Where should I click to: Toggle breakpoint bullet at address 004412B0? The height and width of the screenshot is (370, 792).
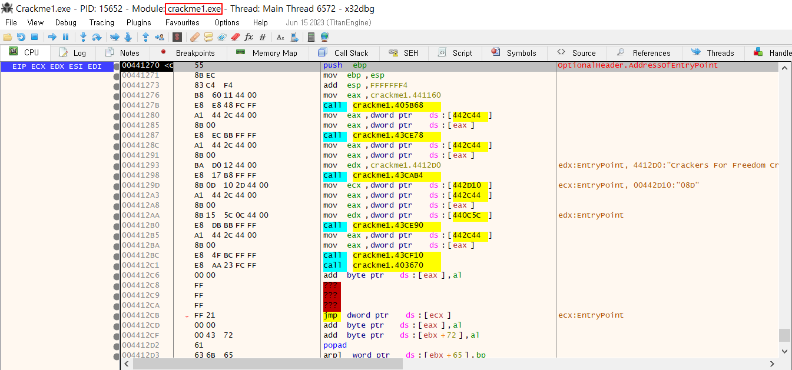click(117, 225)
